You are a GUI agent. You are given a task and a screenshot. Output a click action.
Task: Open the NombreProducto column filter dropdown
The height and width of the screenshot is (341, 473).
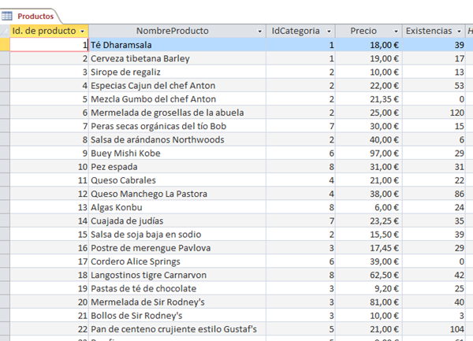pos(259,31)
